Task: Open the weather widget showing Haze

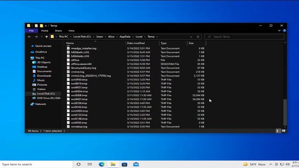Action: pos(254,164)
